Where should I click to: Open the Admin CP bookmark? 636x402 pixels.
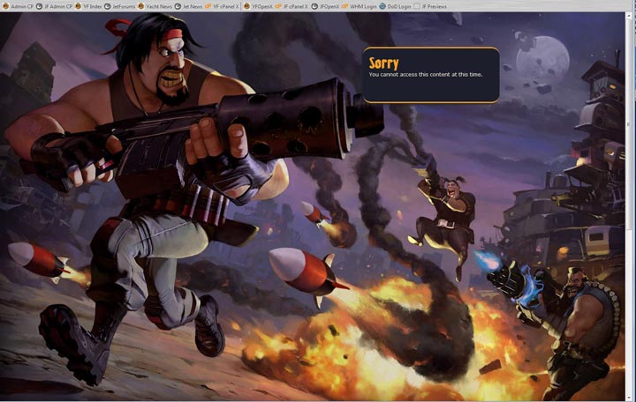pos(19,6)
